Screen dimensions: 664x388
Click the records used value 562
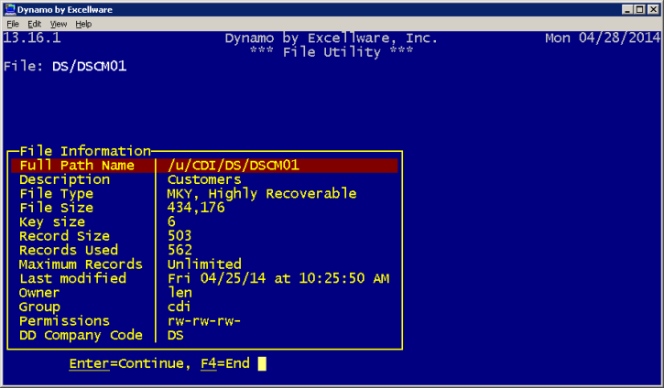[x=180, y=250]
